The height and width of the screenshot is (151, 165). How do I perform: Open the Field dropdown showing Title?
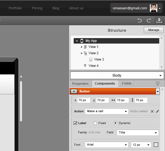(138, 133)
